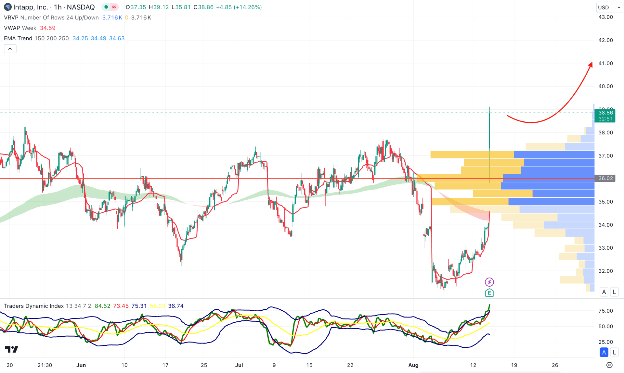The width and height of the screenshot is (624, 373).
Task: Click the green market status dot
Action: pyautogui.click(x=106, y=7)
